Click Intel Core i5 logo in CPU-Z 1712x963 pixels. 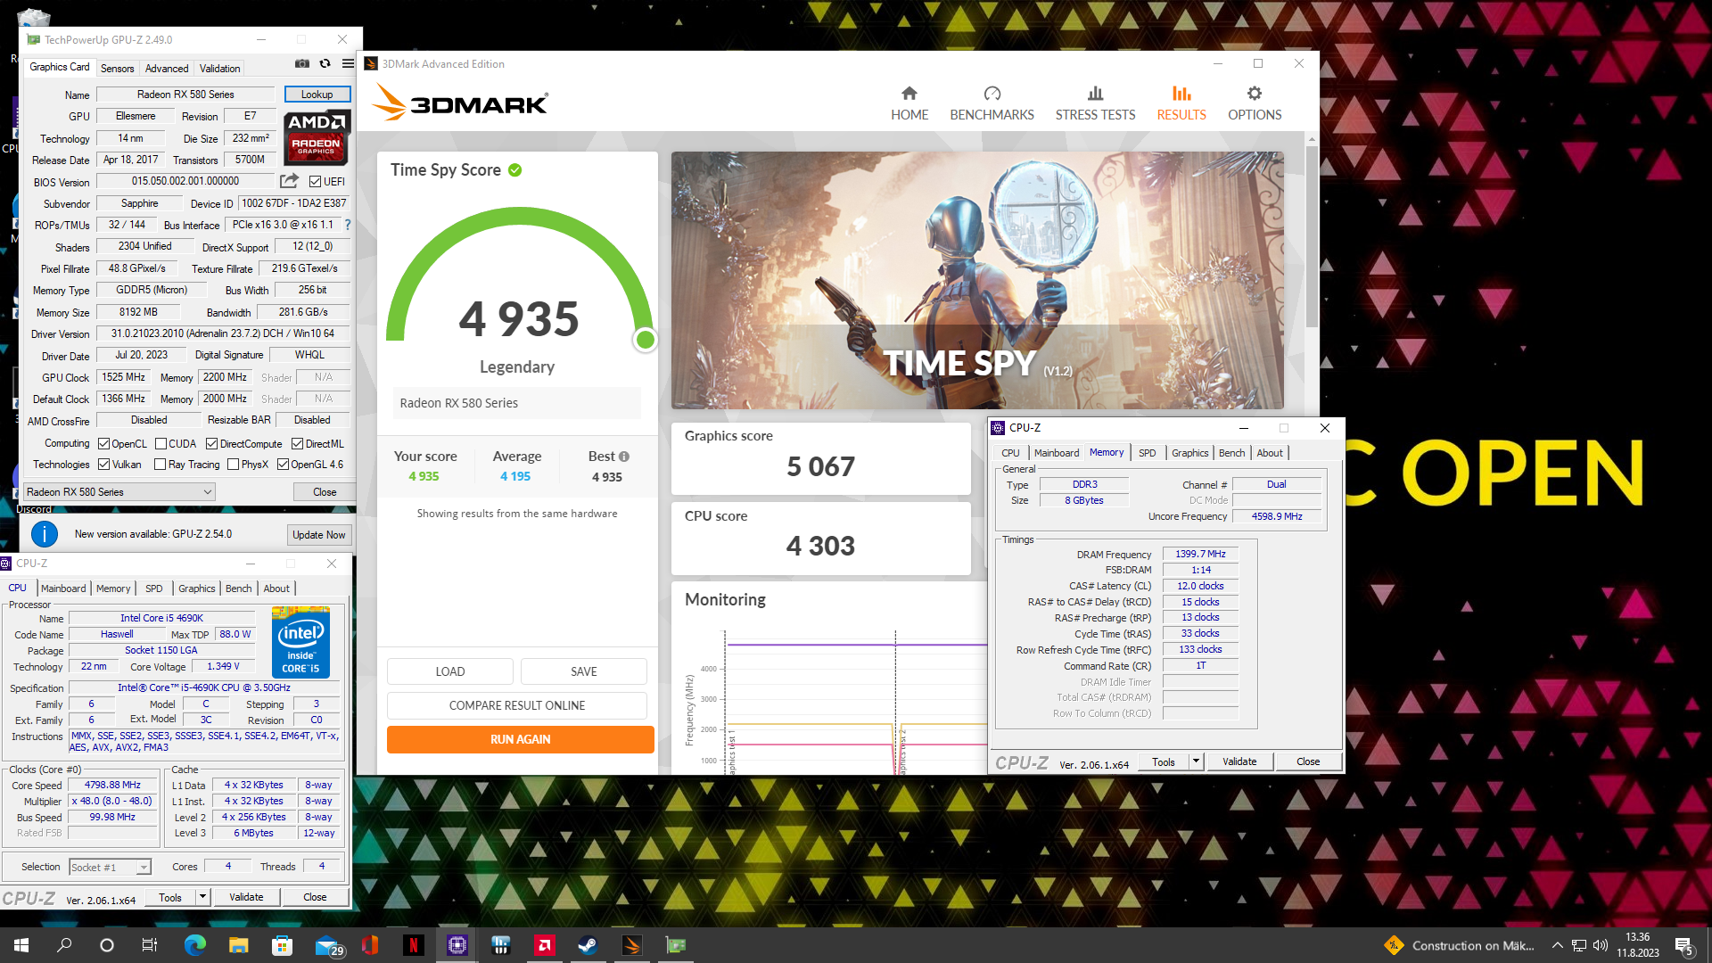click(x=300, y=642)
